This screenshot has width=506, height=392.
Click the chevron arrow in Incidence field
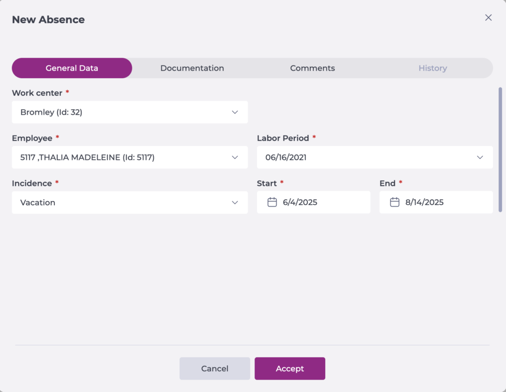(235, 202)
